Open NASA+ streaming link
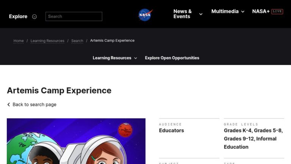Screen dimensions: 291x164 (x=261, y=11)
